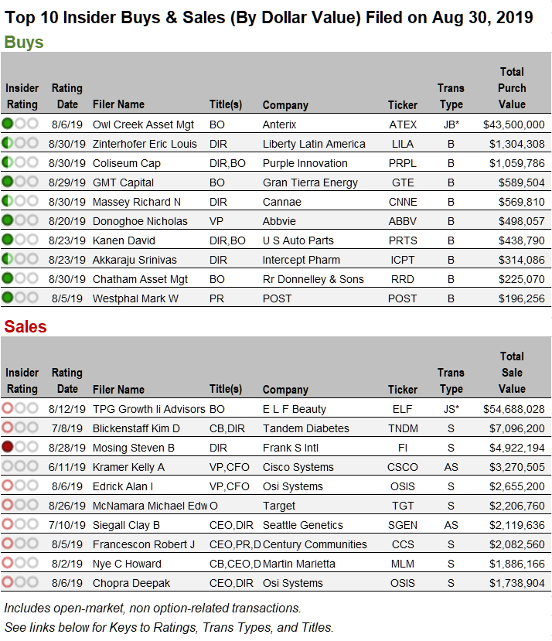Click rating icon for Westphal Mark W
This screenshot has width=552, height=641.
pos(19,298)
